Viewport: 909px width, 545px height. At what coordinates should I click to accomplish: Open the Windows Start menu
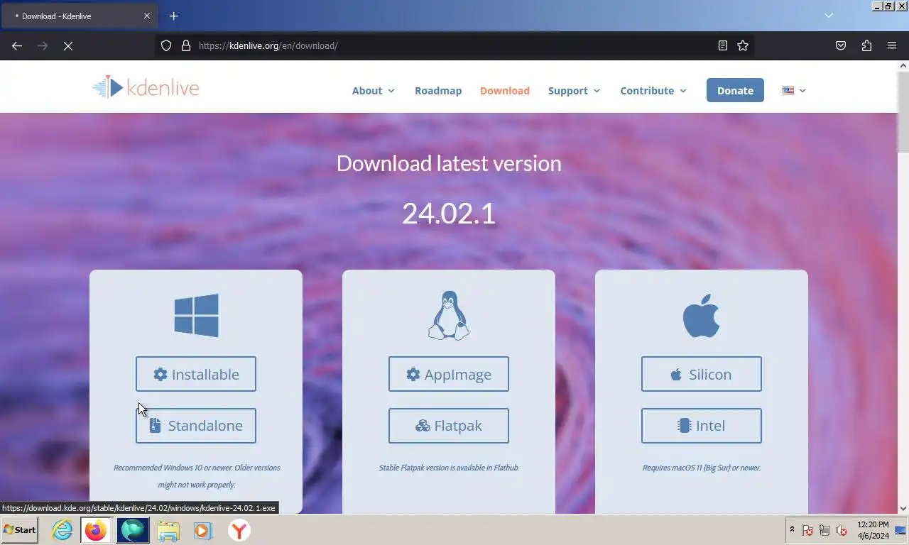(20, 530)
